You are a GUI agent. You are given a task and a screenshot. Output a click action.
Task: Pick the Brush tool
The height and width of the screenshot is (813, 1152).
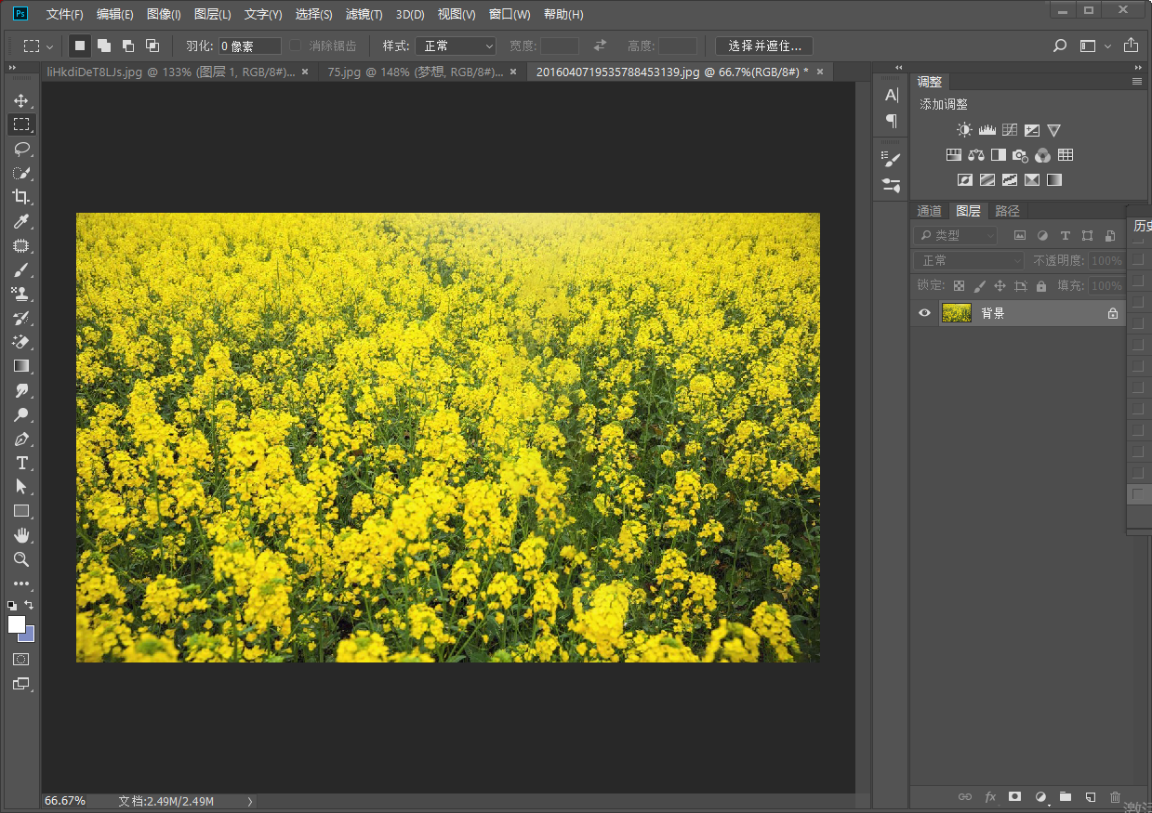pyautogui.click(x=20, y=269)
